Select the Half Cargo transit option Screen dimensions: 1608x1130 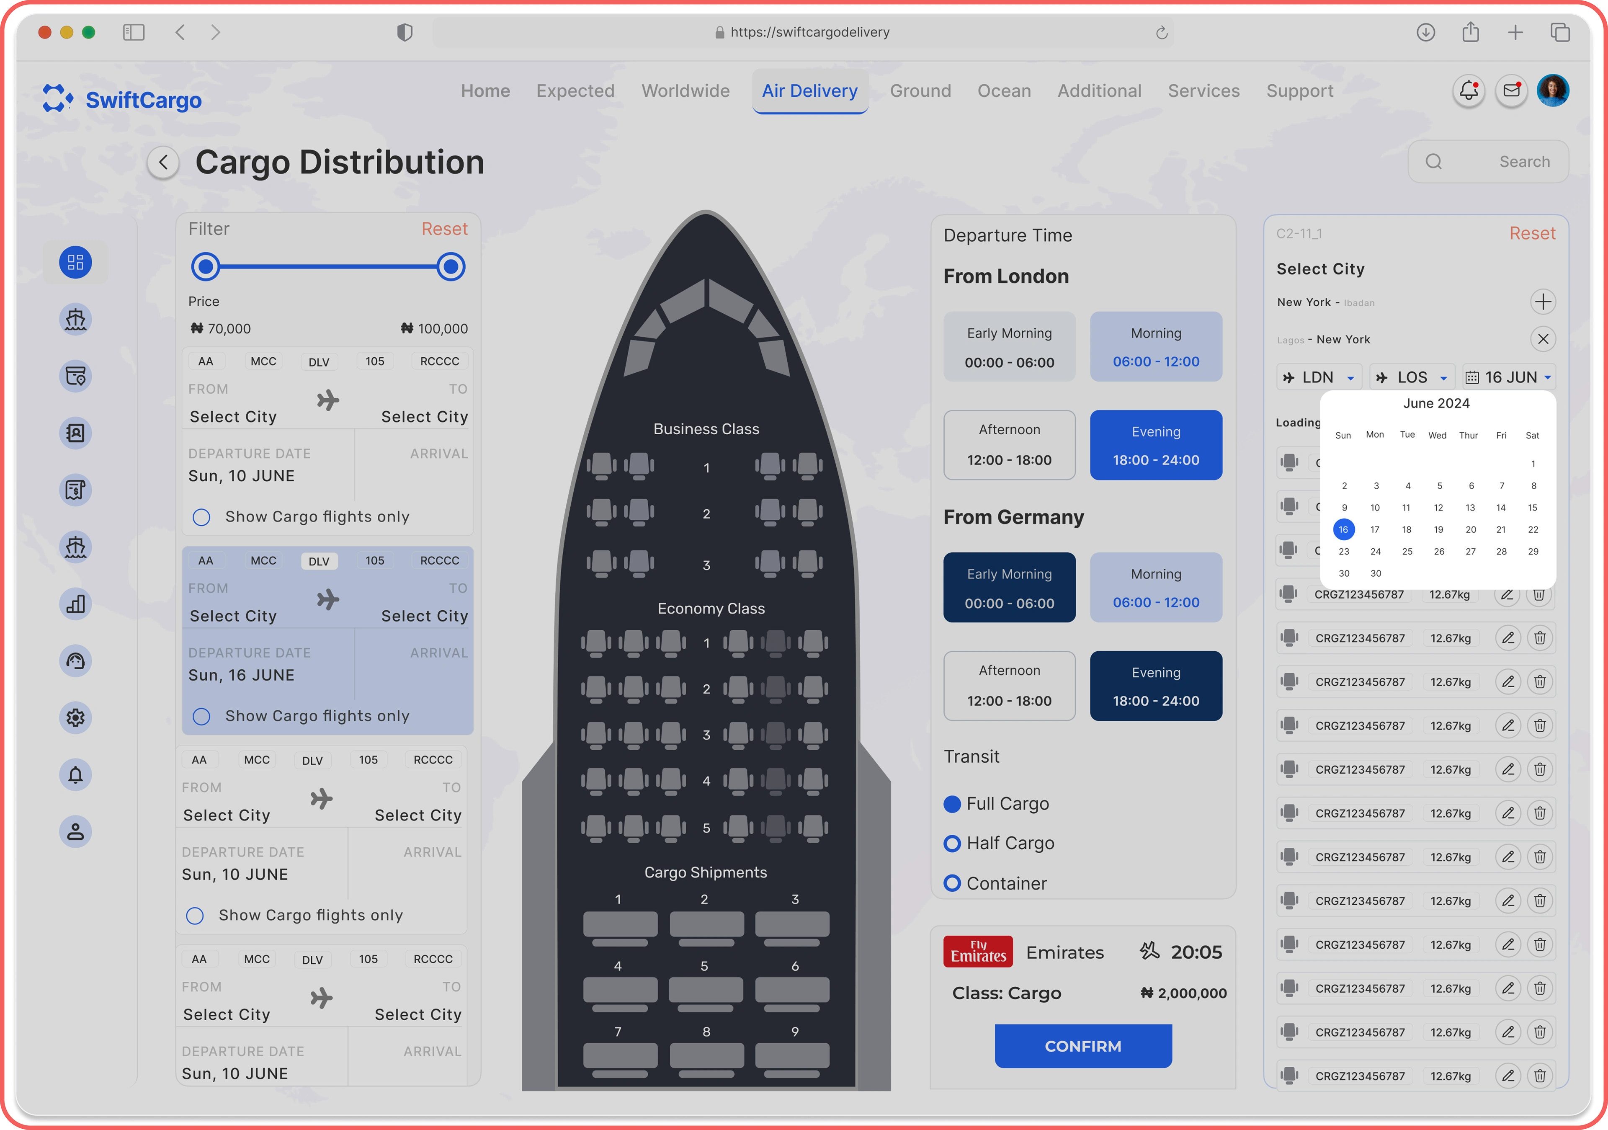pyautogui.click(x=952, y=844)
